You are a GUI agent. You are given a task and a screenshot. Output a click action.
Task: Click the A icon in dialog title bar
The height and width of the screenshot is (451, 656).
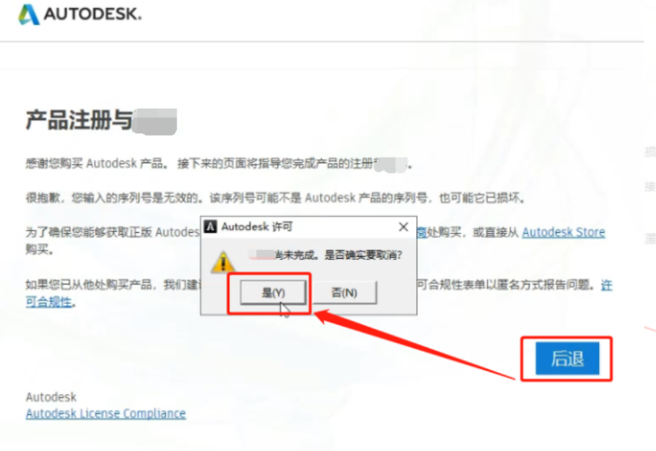pos(211,227)
